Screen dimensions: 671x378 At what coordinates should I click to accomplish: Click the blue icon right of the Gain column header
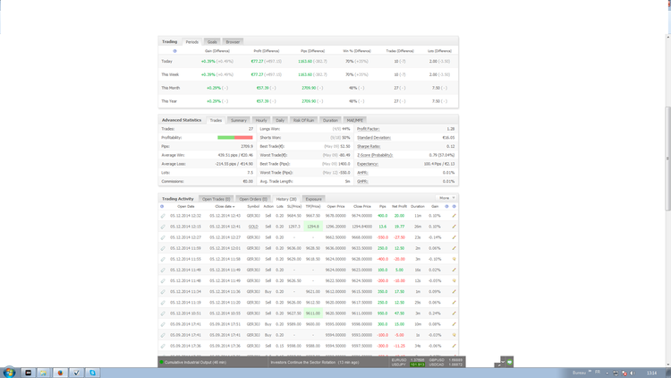(446, 207)
